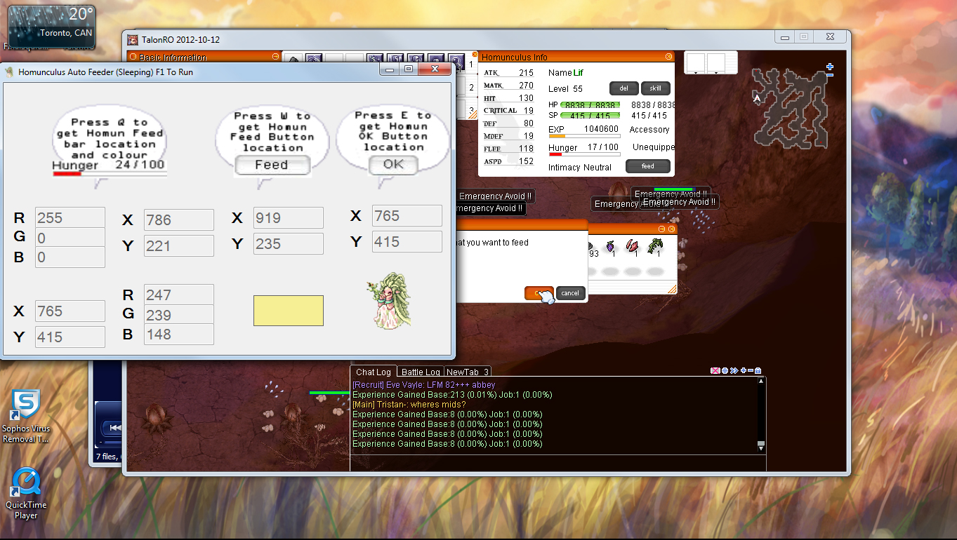Click the G field showing 239
The height and width of the screenshot is (540, 957).
point(179,314)
